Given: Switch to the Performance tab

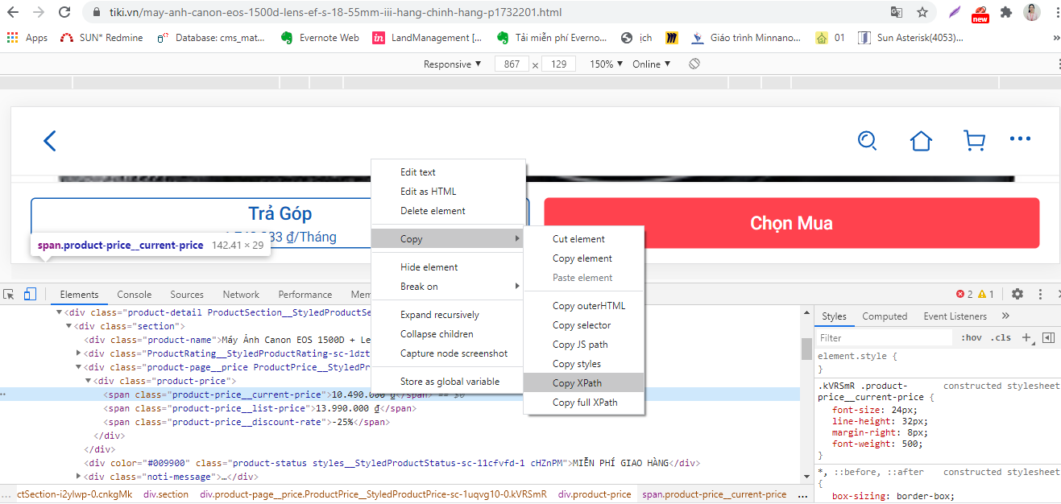Looking at the screenshot, I should pos(305,295).
